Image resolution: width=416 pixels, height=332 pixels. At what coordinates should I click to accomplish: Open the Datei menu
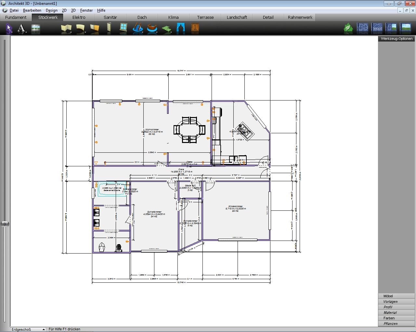point(14,10)
